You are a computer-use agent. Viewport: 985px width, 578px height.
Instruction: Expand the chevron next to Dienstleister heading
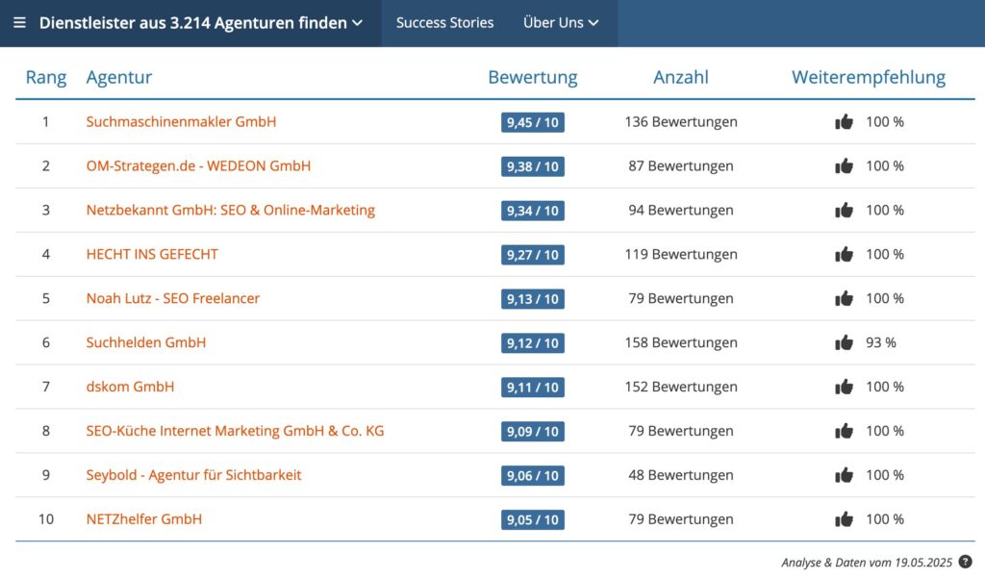[x=356, y=23]
